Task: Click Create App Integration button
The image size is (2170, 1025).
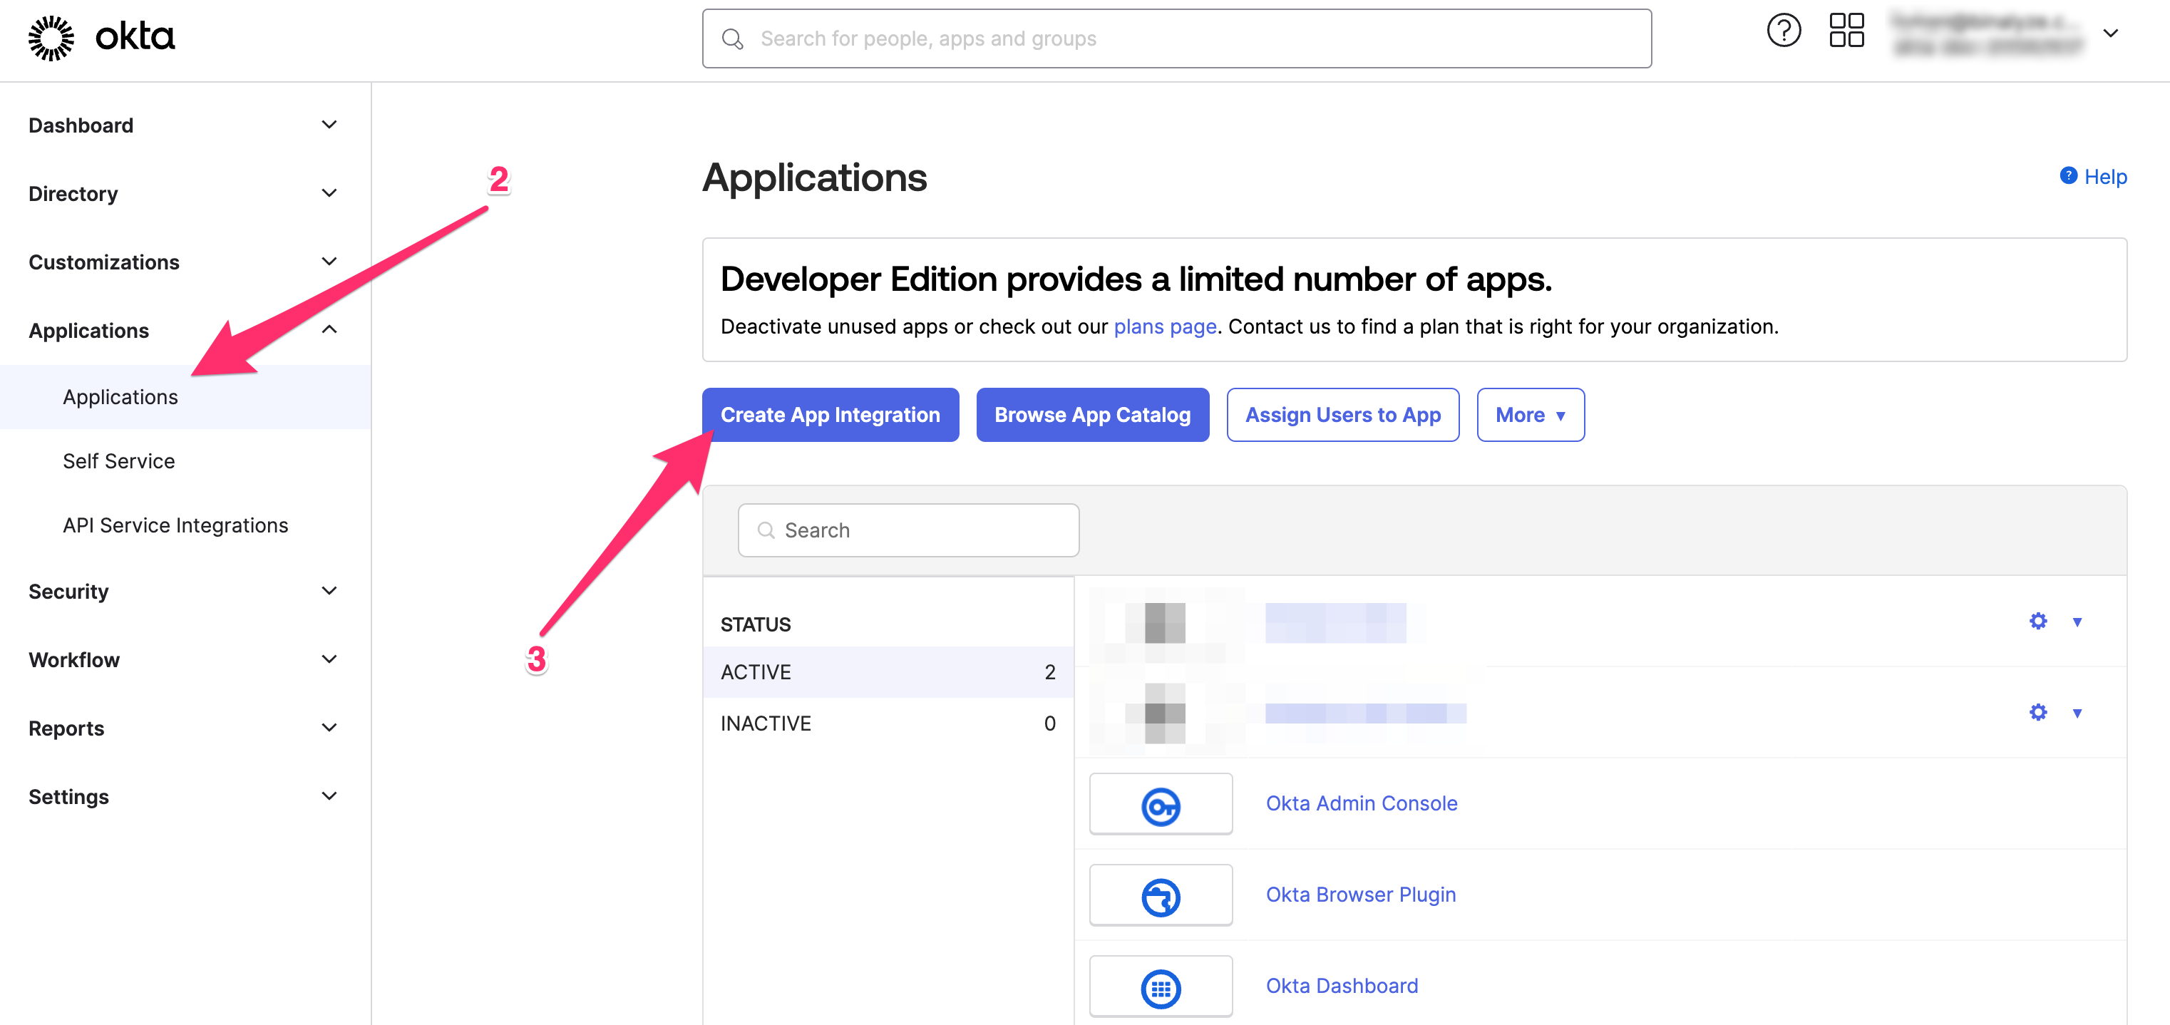Action: [829, 416]
